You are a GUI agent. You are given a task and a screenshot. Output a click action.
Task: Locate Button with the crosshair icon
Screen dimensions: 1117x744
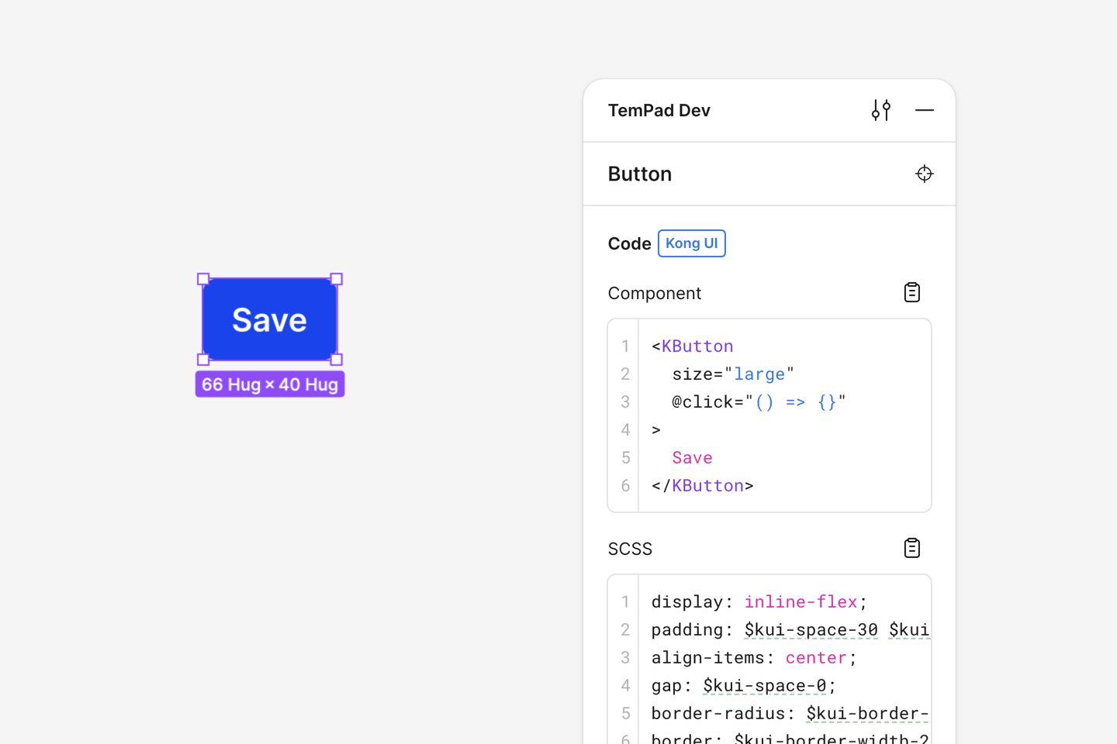pos(924,174)
